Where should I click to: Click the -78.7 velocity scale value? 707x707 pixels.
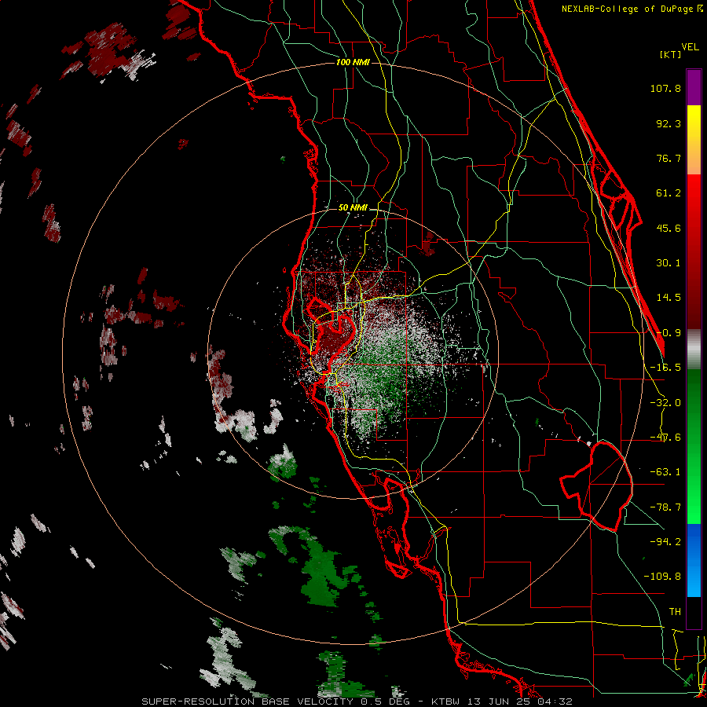(x=665, y=507)
